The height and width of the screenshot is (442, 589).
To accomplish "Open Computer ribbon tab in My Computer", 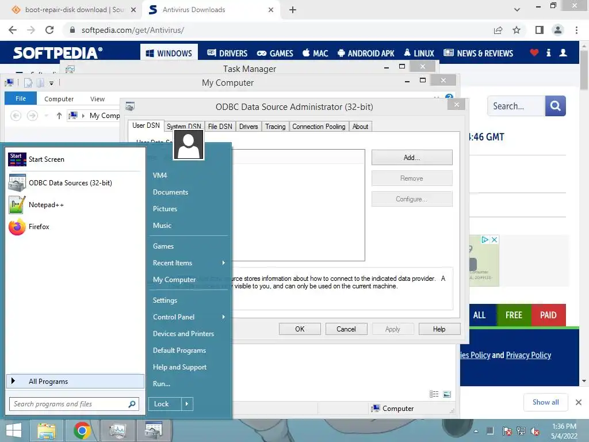I will click(59, 99).
